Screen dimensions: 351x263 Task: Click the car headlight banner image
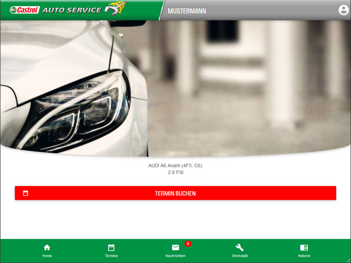175,88
